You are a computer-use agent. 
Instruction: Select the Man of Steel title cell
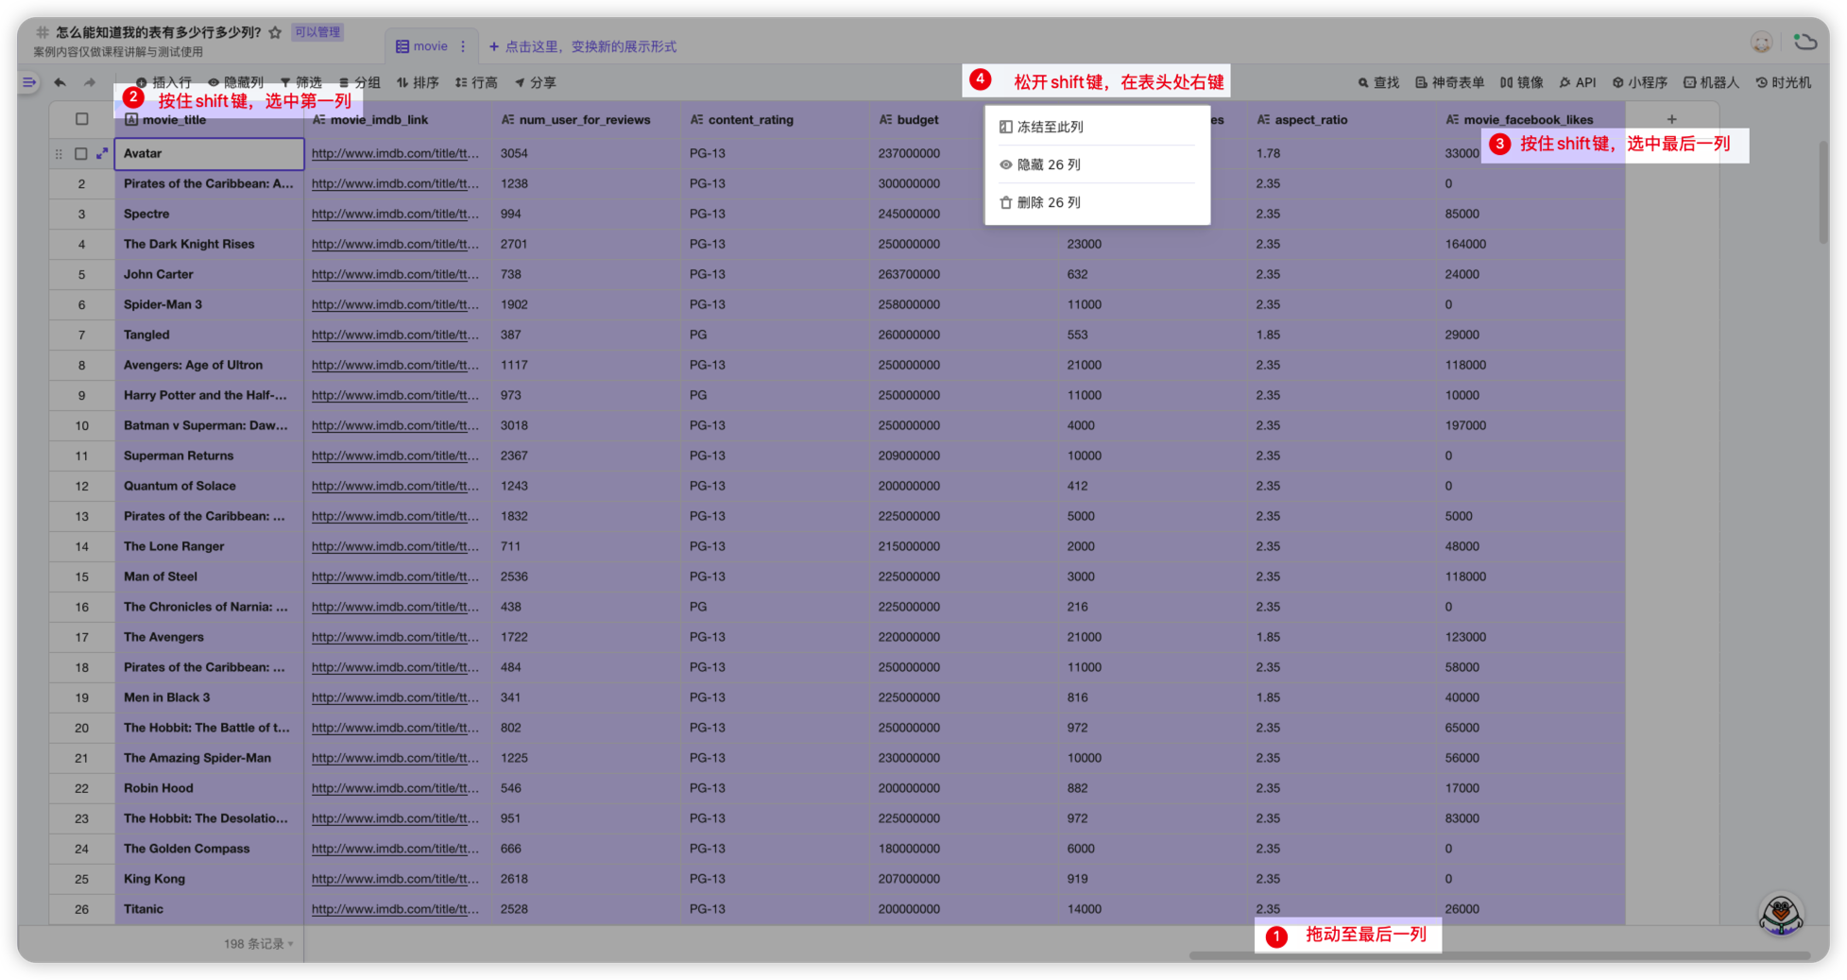click(x=209, y=576)
